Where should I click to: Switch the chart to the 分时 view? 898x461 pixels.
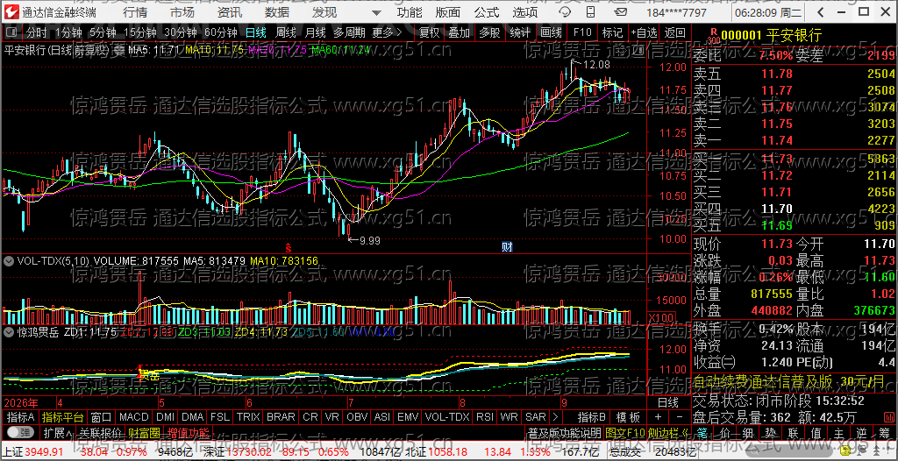pyautogui.click(x=37, y=32)
